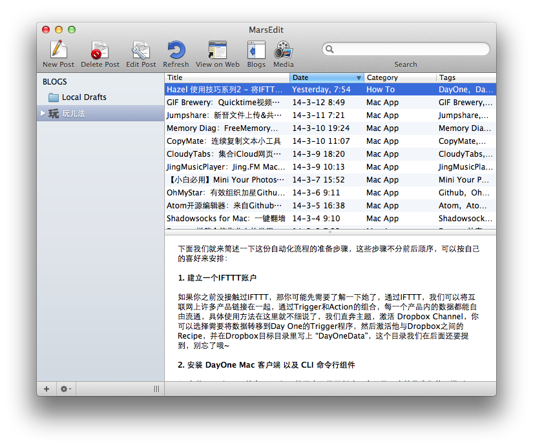The height and width of the screenshot is (447, 533).
Task: Select the JingMusicPlayer post row
Action: (330, 167)
